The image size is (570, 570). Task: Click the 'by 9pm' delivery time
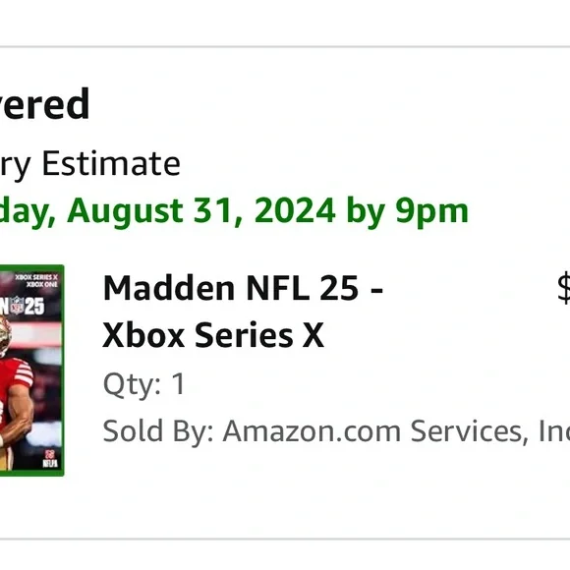tap(407, 212)
